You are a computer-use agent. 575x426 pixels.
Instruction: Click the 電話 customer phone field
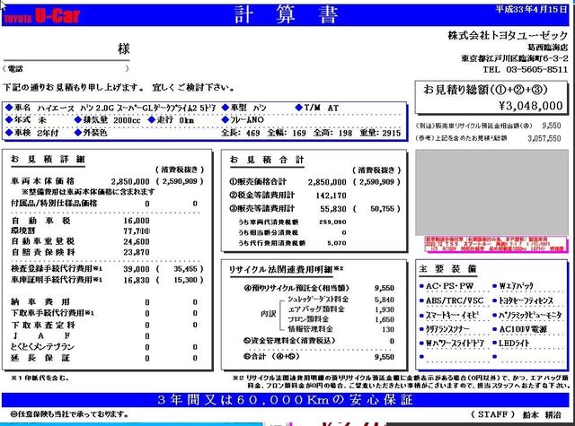coord(66,68)
